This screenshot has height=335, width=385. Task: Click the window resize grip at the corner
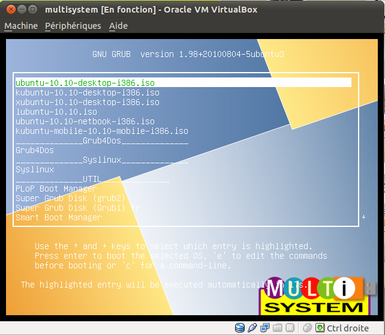[x=381, y=331]
